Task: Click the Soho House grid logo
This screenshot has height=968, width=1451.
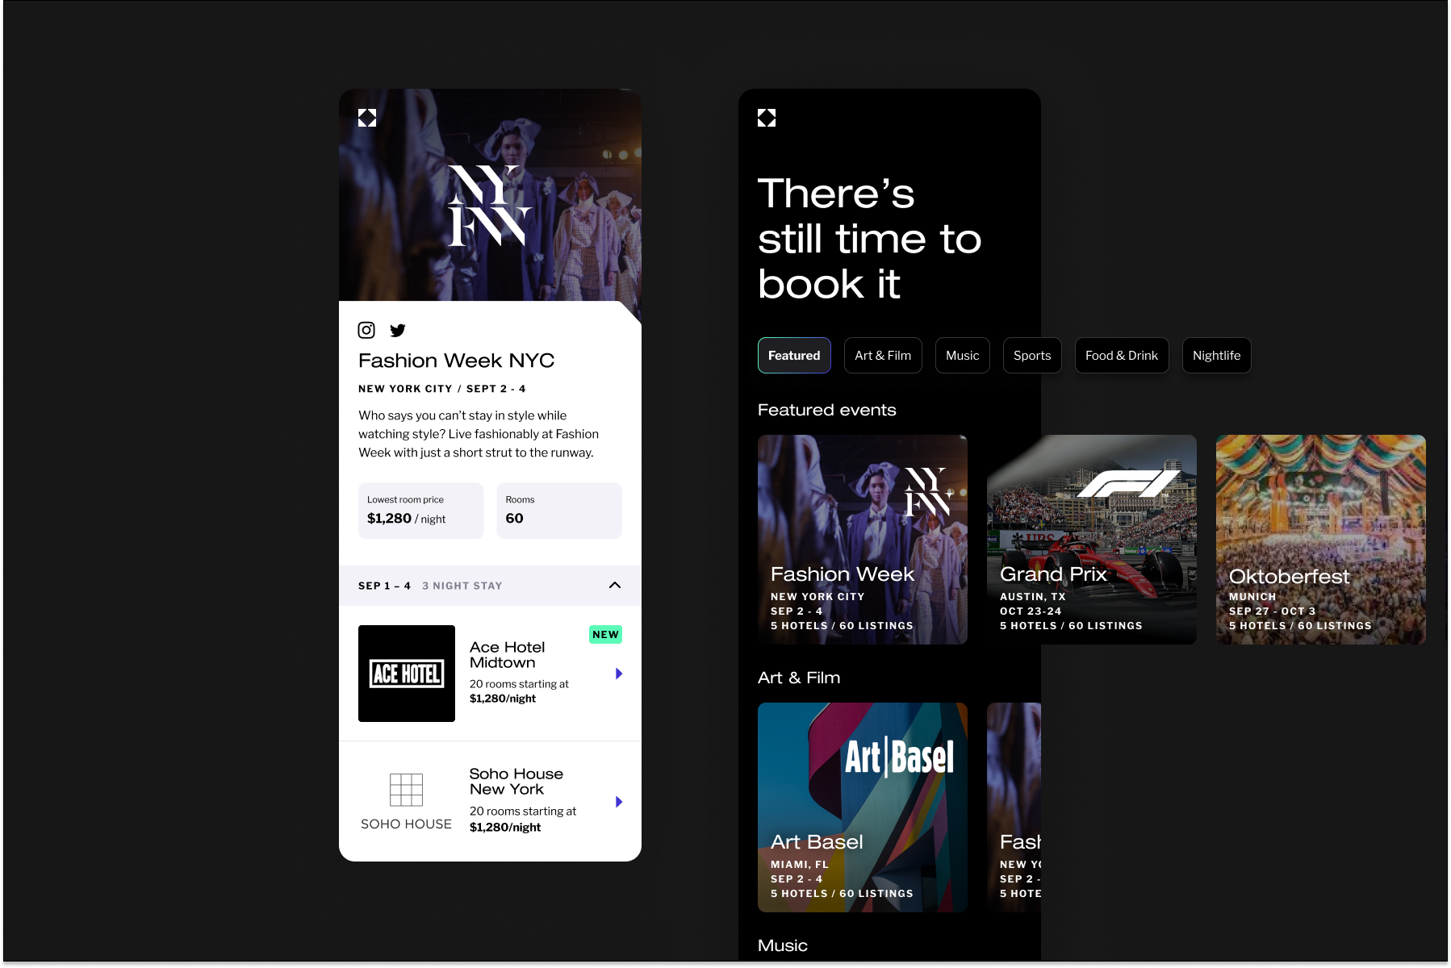Action: [x=406, y=789]
